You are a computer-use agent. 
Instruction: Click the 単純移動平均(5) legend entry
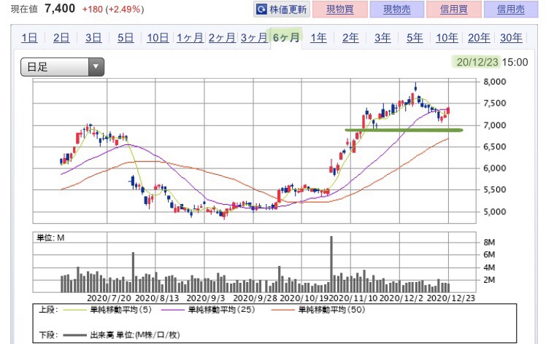tap(107, 310)
